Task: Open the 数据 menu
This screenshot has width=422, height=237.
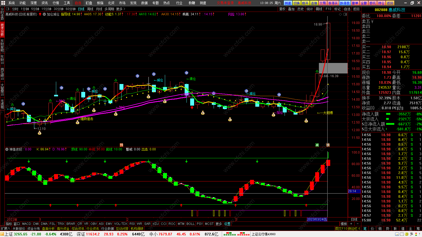Action: tap(145, 3)
